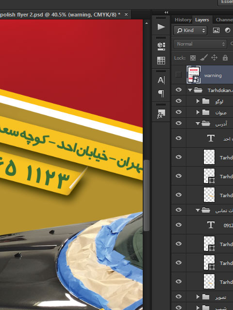233x310 pixels.
Task: Select the آدرس group folder icon
Action: point(206,124)
